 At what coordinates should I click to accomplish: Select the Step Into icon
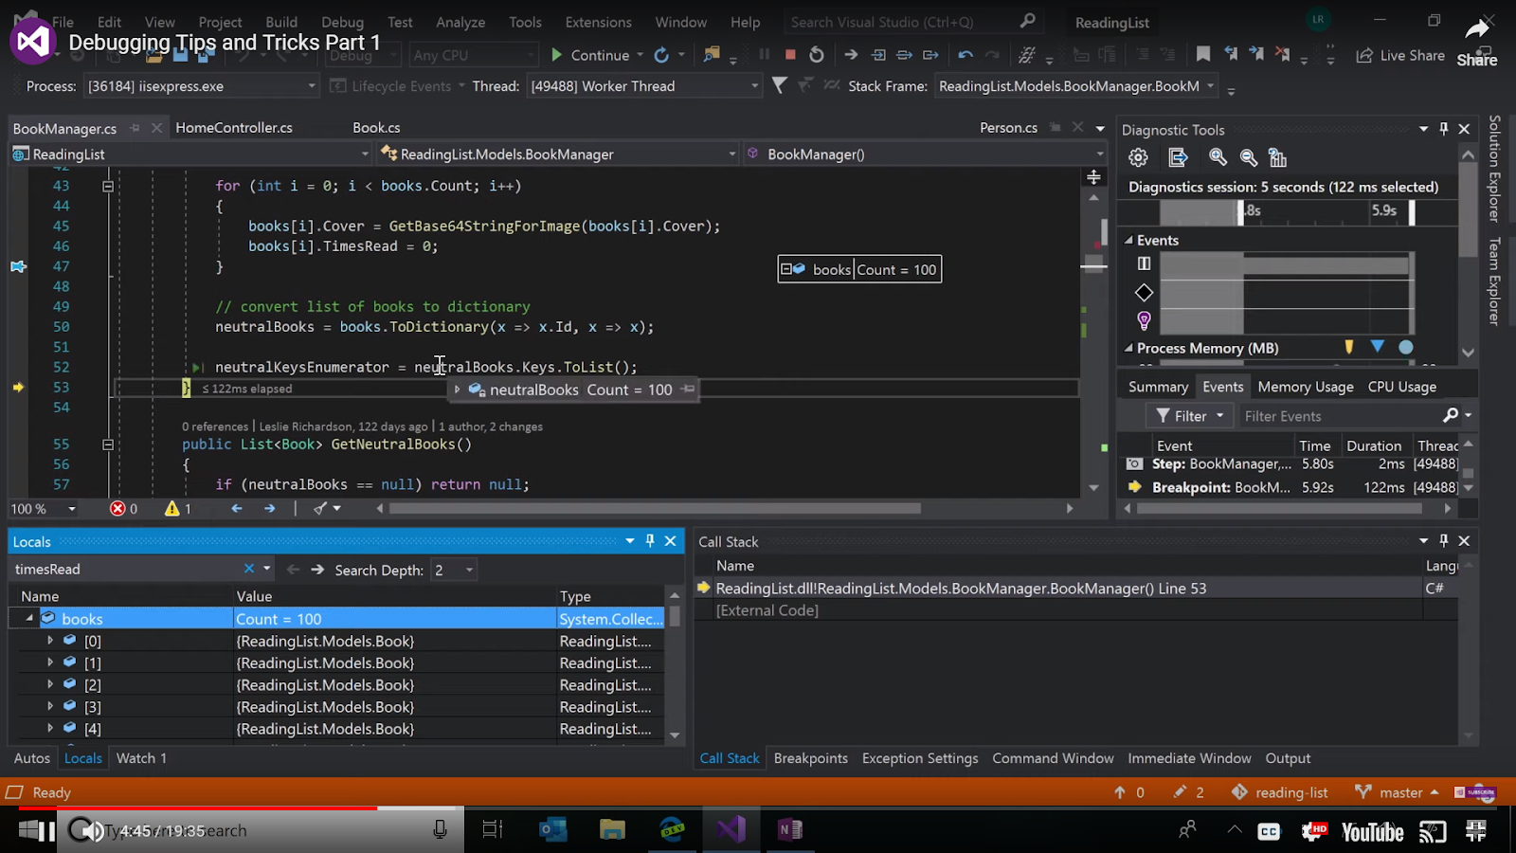coord(877,54)
